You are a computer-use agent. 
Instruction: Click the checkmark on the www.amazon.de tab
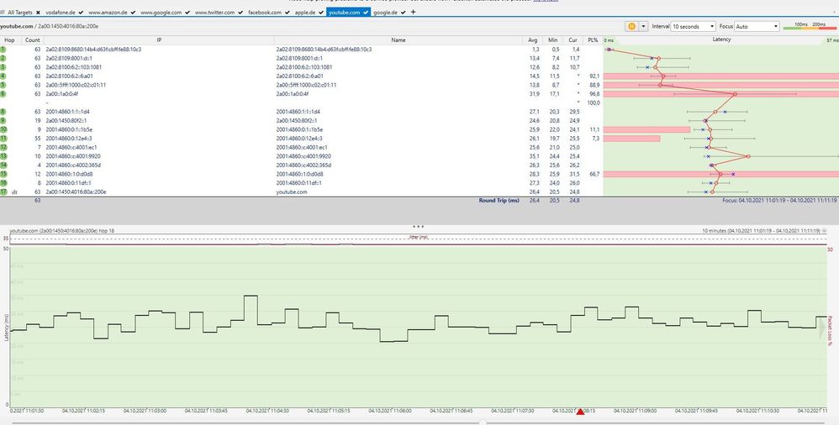[x=135, y=13]
